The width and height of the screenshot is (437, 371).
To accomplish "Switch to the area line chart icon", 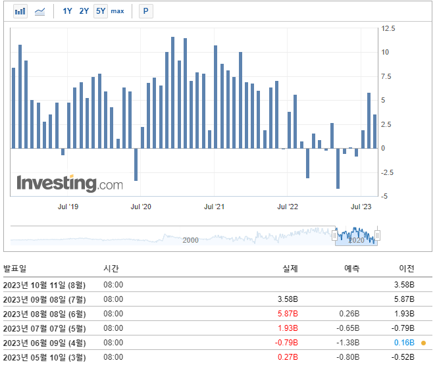I will coord(40,11).
